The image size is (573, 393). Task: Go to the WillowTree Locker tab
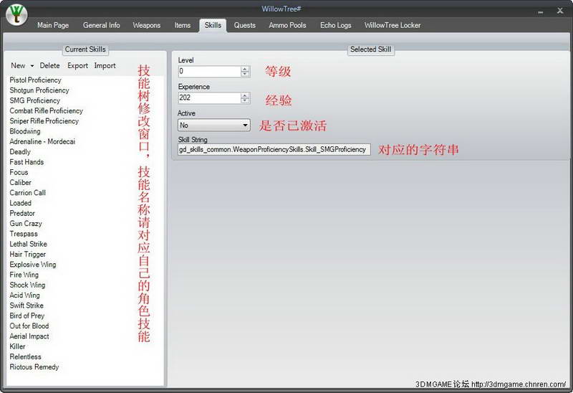[x=392, y=25]
